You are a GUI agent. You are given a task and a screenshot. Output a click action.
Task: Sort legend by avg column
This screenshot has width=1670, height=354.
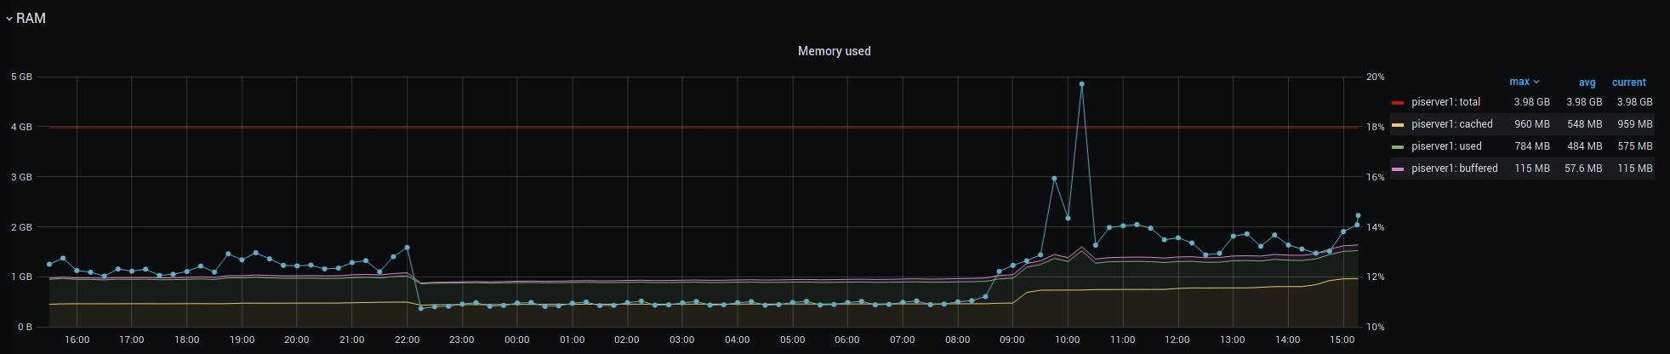tap(1587, 83)
